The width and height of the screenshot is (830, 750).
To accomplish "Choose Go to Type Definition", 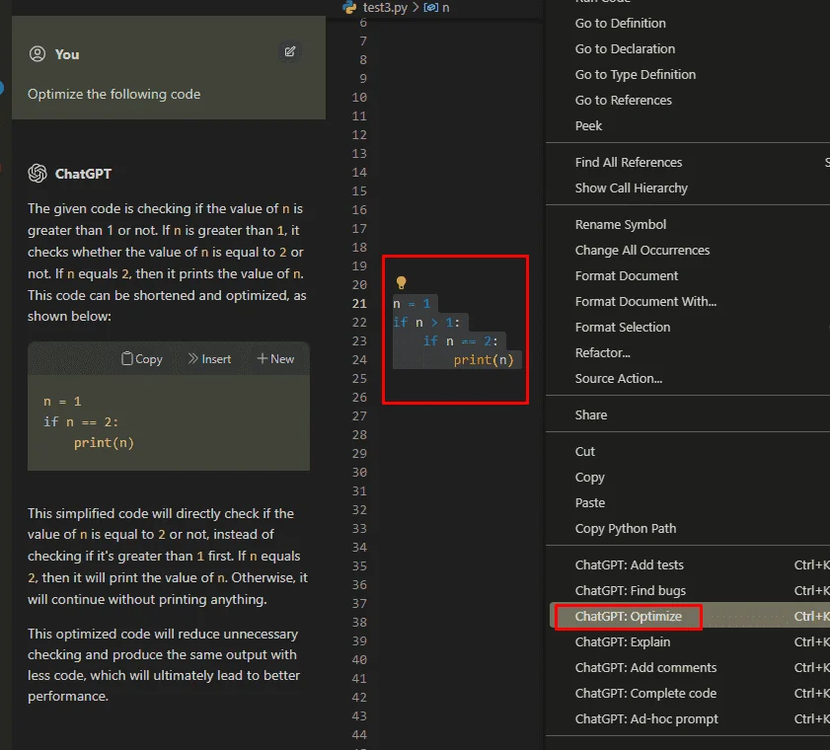I will tap(636, 75).
